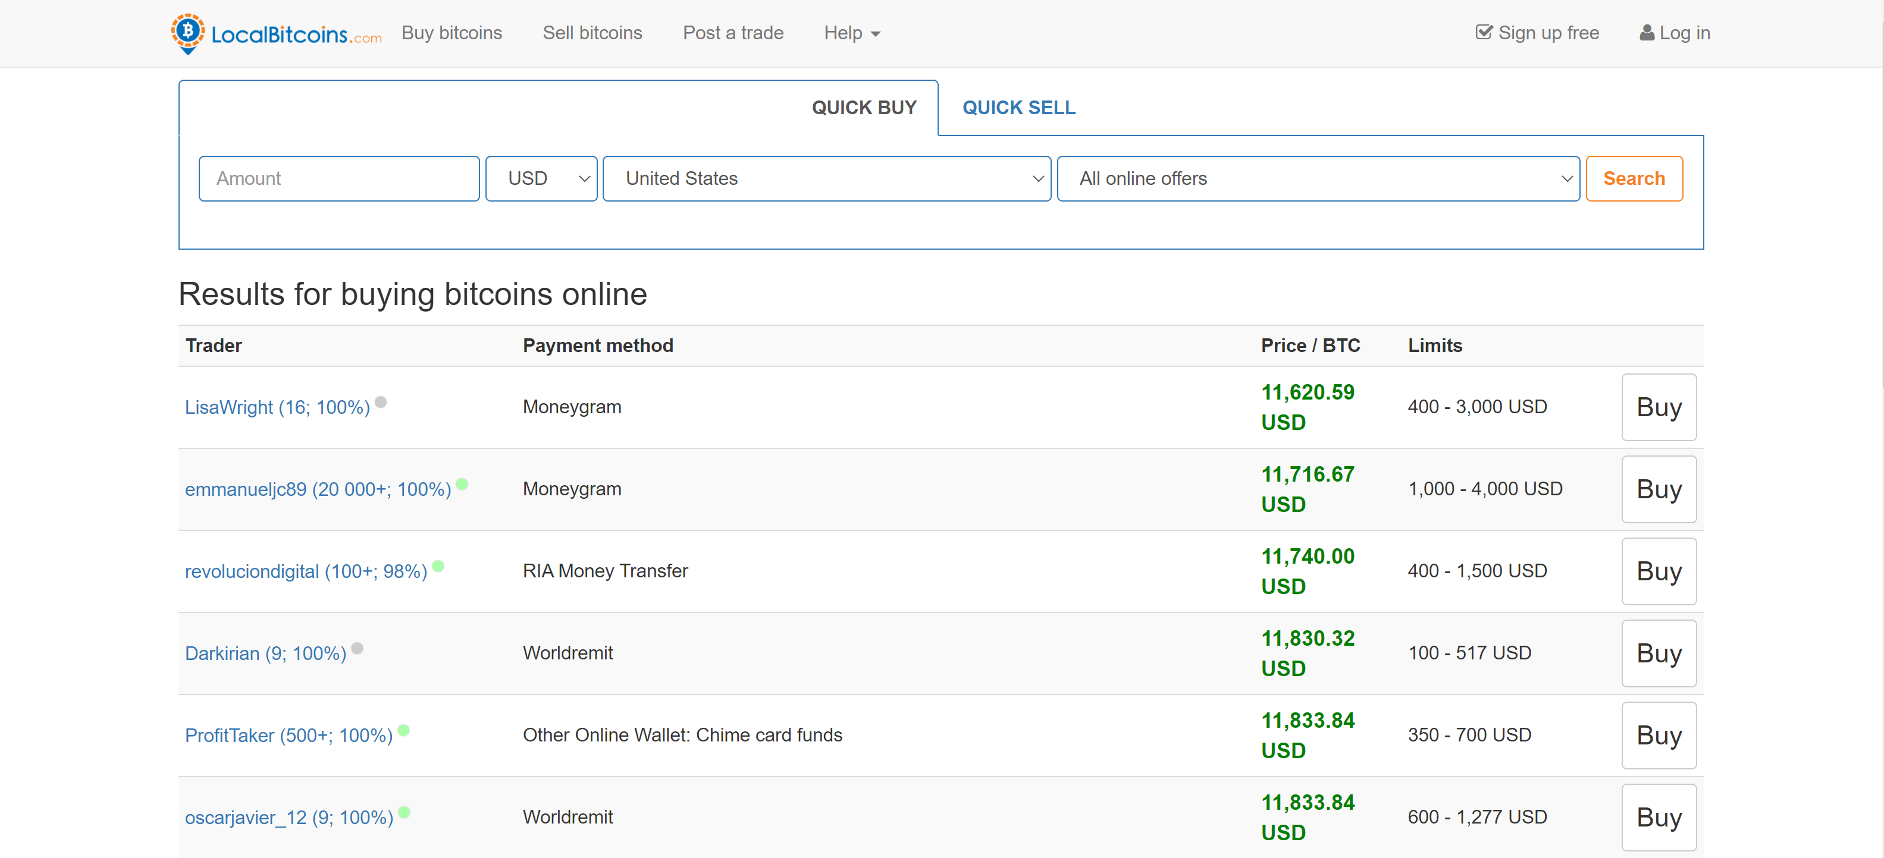Focus the Amount input field
This screenshot has height=858, width=1884.
coord(338,178)
